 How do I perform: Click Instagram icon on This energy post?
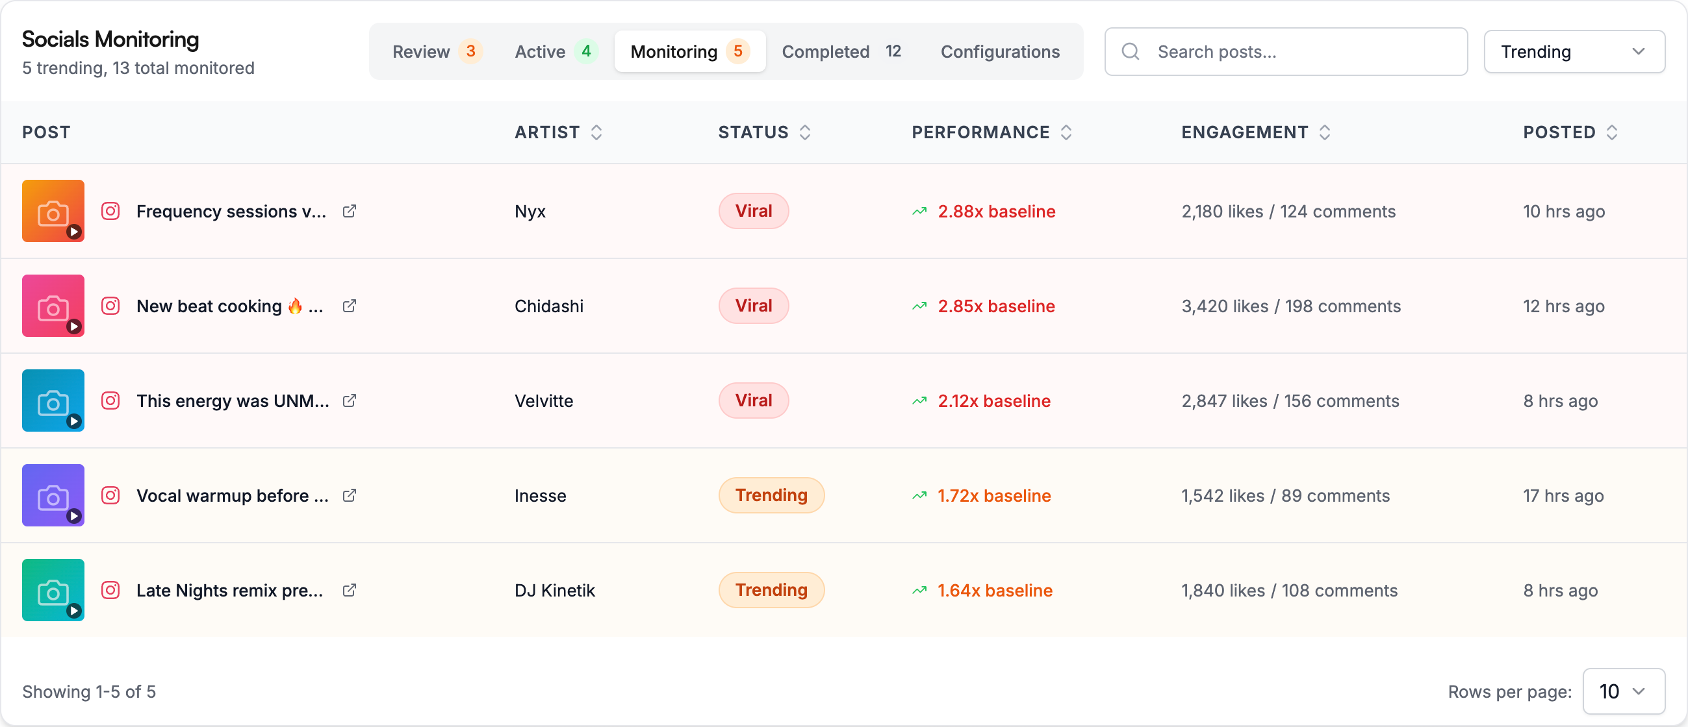[110, 400]
